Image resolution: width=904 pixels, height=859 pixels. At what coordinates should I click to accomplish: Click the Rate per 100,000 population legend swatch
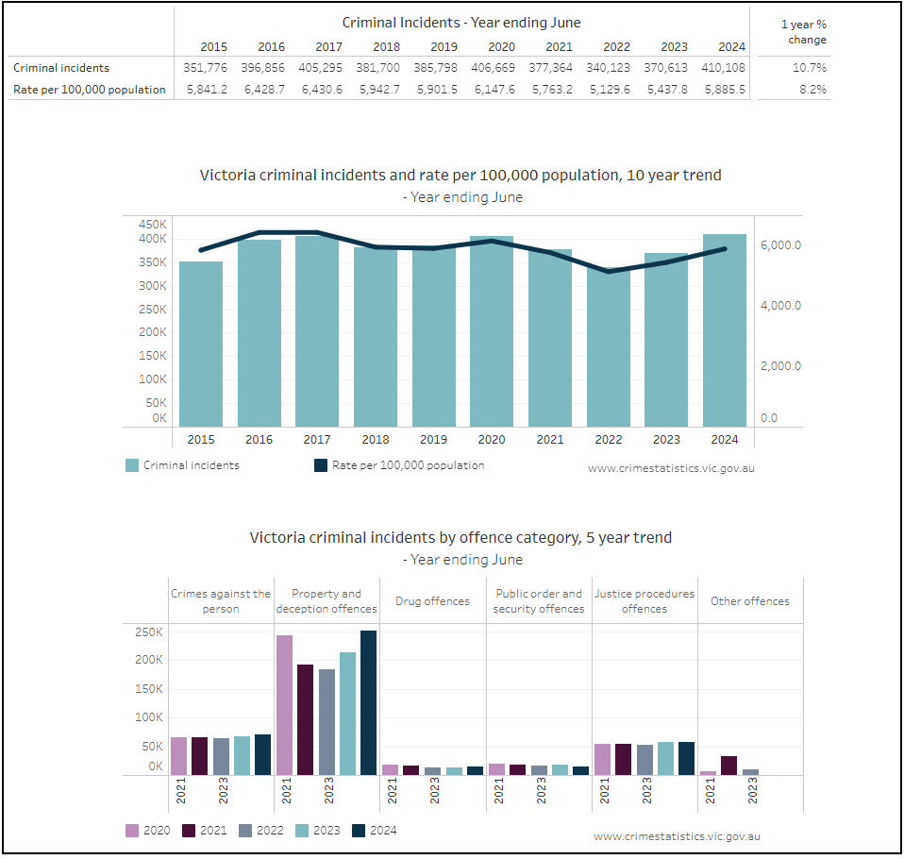click(320, 465)
